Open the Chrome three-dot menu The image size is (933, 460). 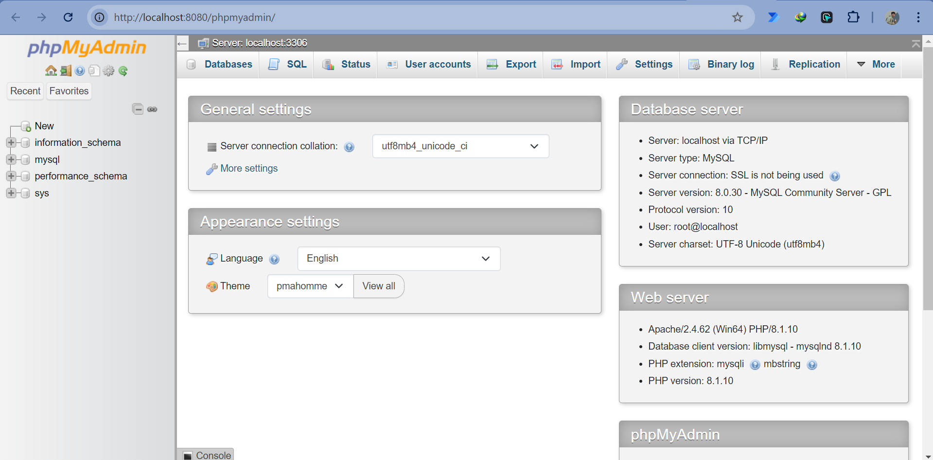coord(918,18)
